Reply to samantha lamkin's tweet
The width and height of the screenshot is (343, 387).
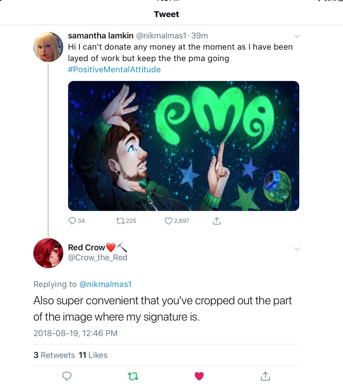tap(72, 221)
